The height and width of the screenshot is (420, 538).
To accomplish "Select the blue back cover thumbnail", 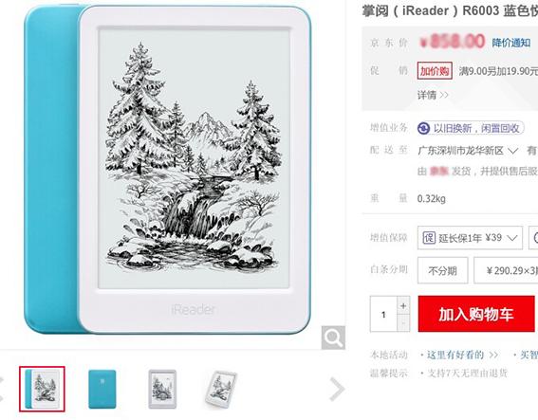I will 102,389.
